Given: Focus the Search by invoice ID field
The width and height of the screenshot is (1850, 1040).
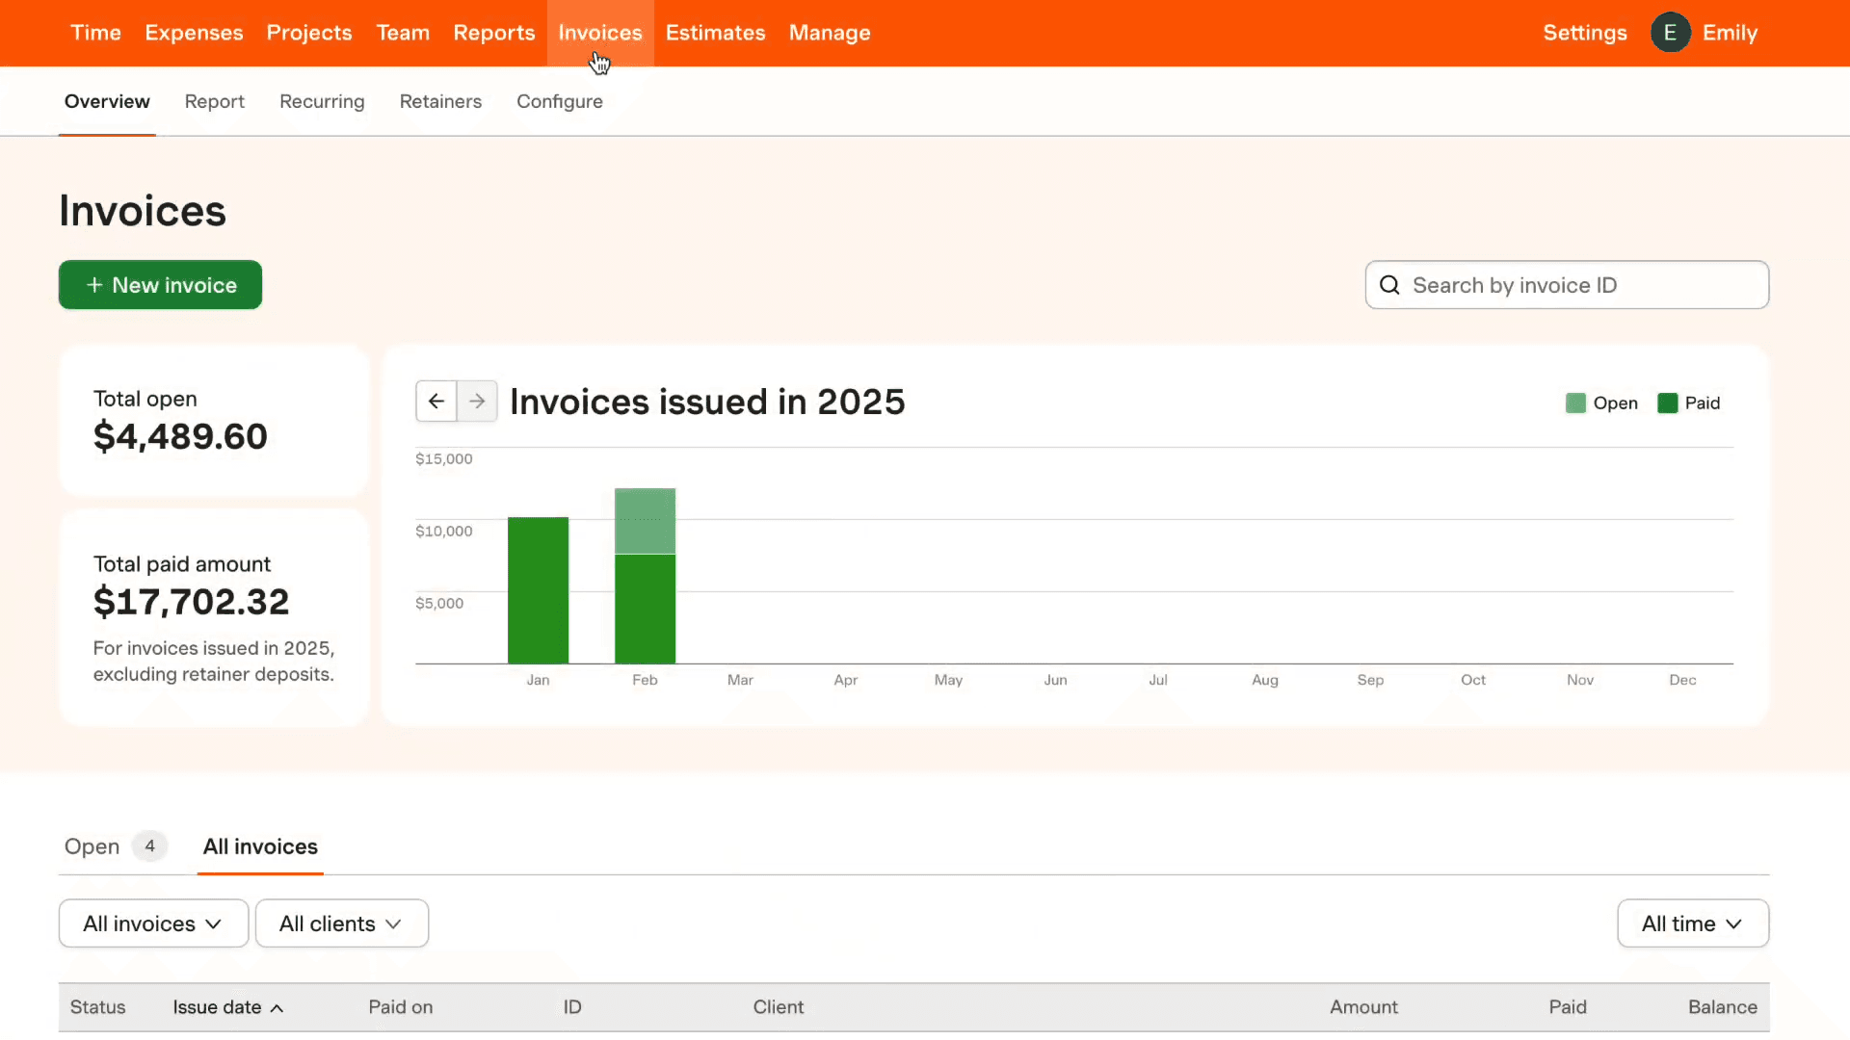Looking at the screenshot, I should coord(1567,285).
